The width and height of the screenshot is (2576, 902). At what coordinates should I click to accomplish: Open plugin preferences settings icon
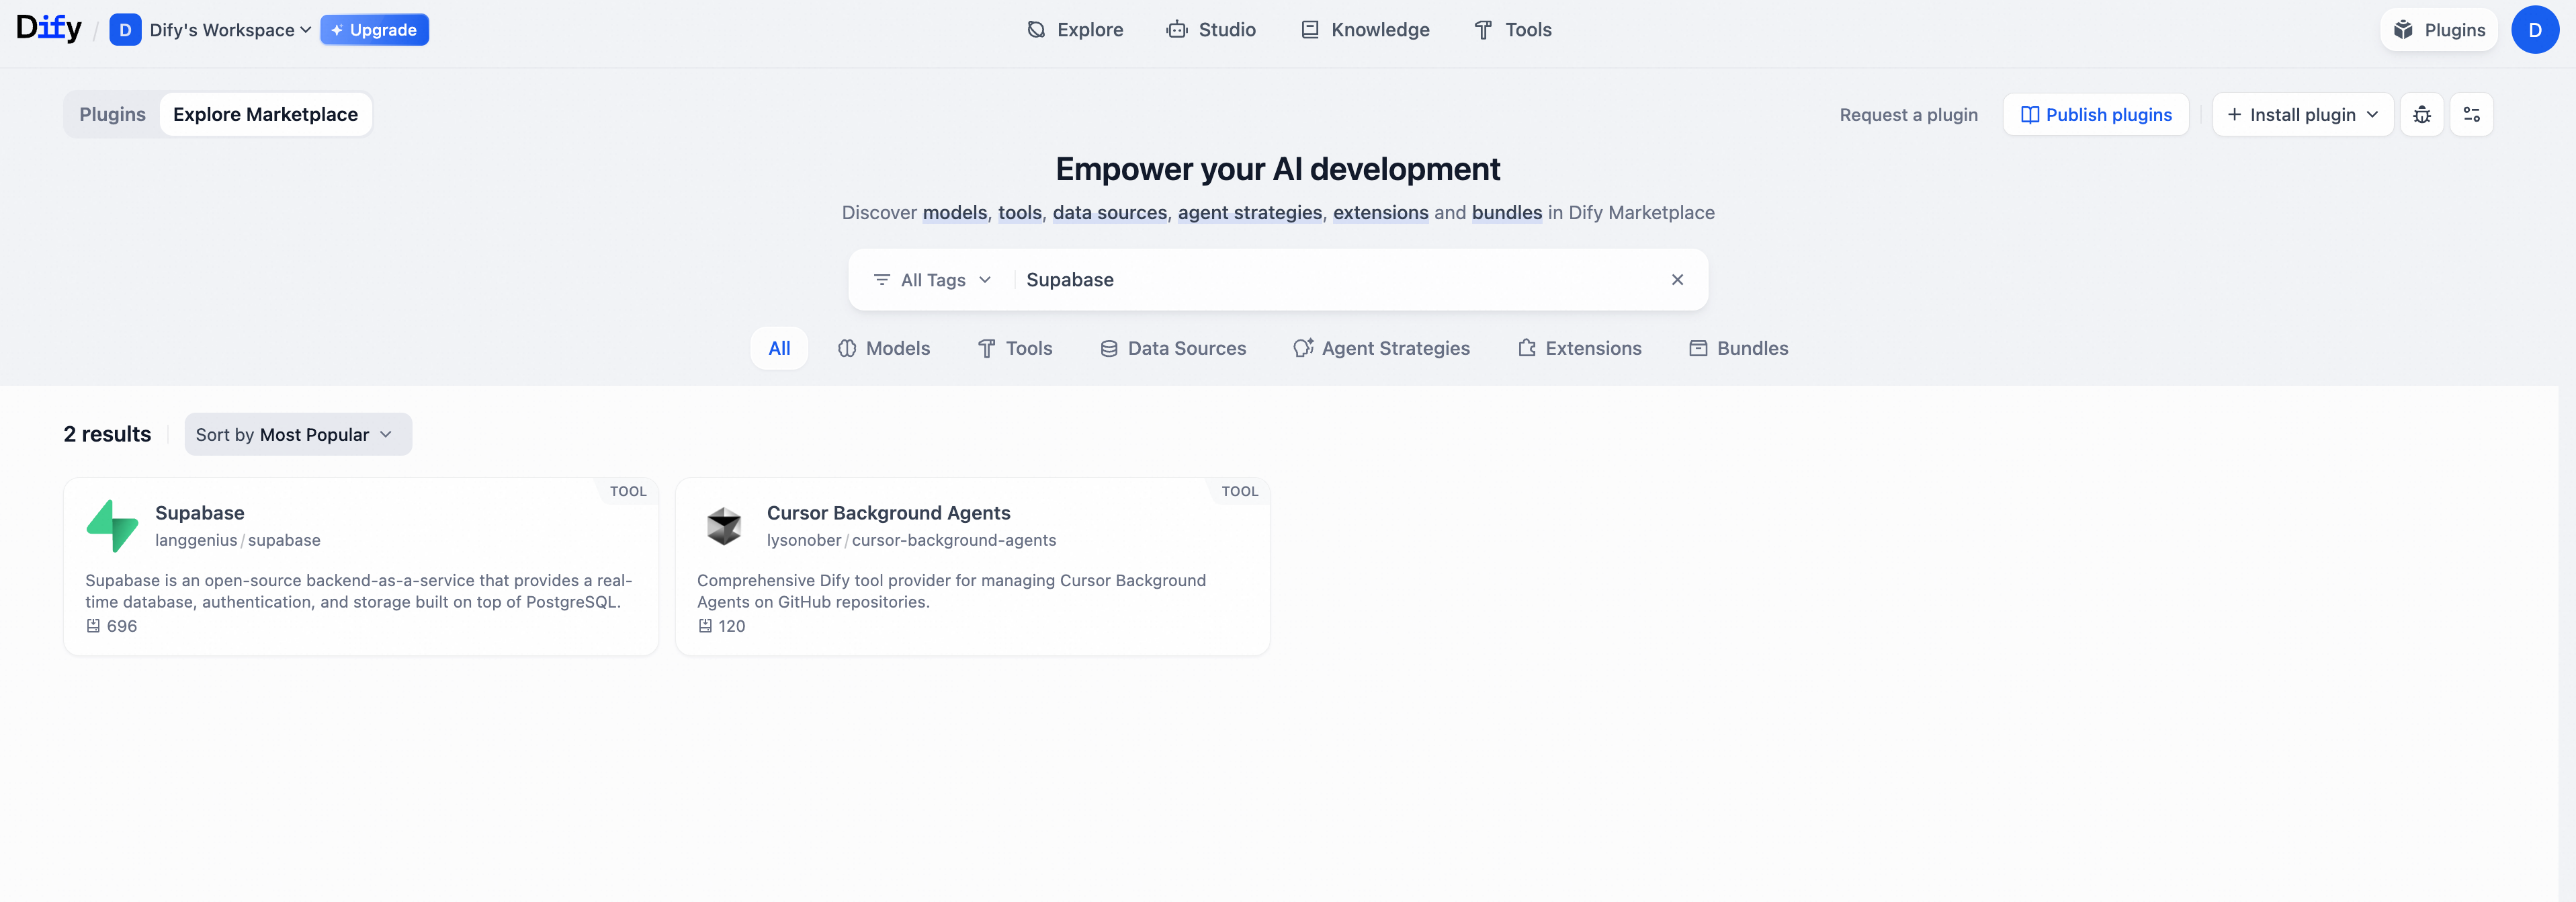click(2471, 115)
